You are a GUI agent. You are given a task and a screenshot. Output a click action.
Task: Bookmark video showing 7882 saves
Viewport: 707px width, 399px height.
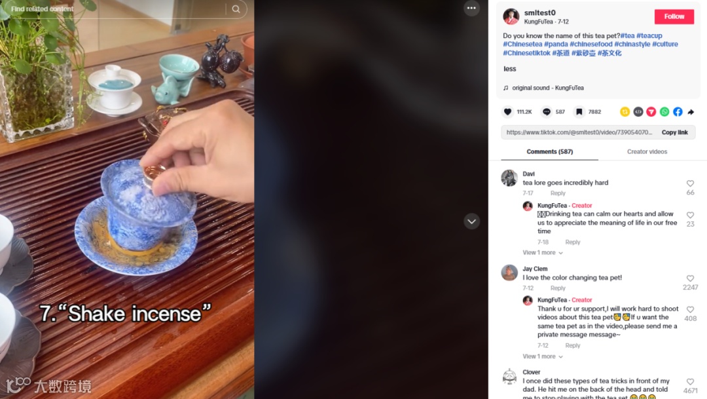(x=579, y=112)
